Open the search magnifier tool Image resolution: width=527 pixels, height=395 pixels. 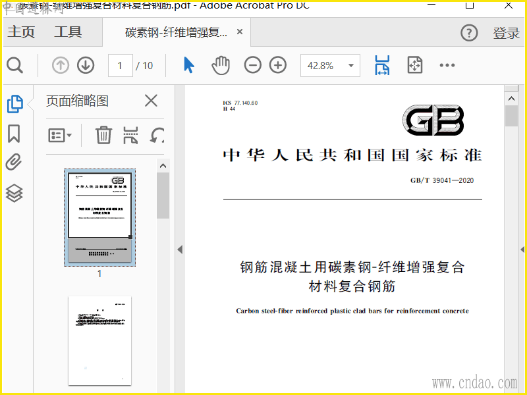pyautogui.click(x=14, y=65)
